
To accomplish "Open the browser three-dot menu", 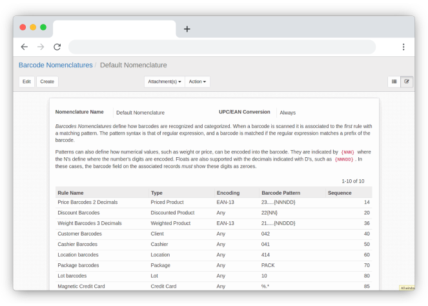I will coord(403,47).
